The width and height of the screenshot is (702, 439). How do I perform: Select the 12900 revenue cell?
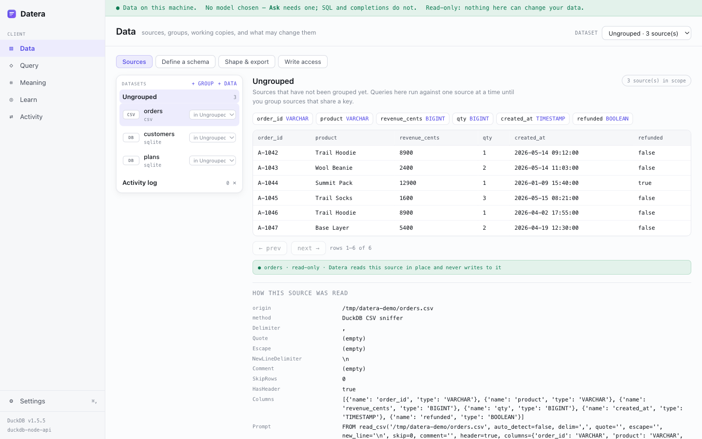408,183
